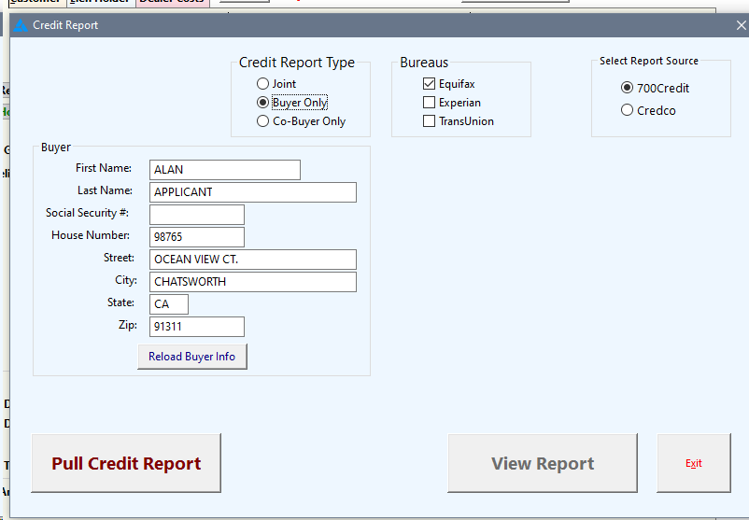Open the report with View Report button
749x520 pixels.
click(543, 464)
